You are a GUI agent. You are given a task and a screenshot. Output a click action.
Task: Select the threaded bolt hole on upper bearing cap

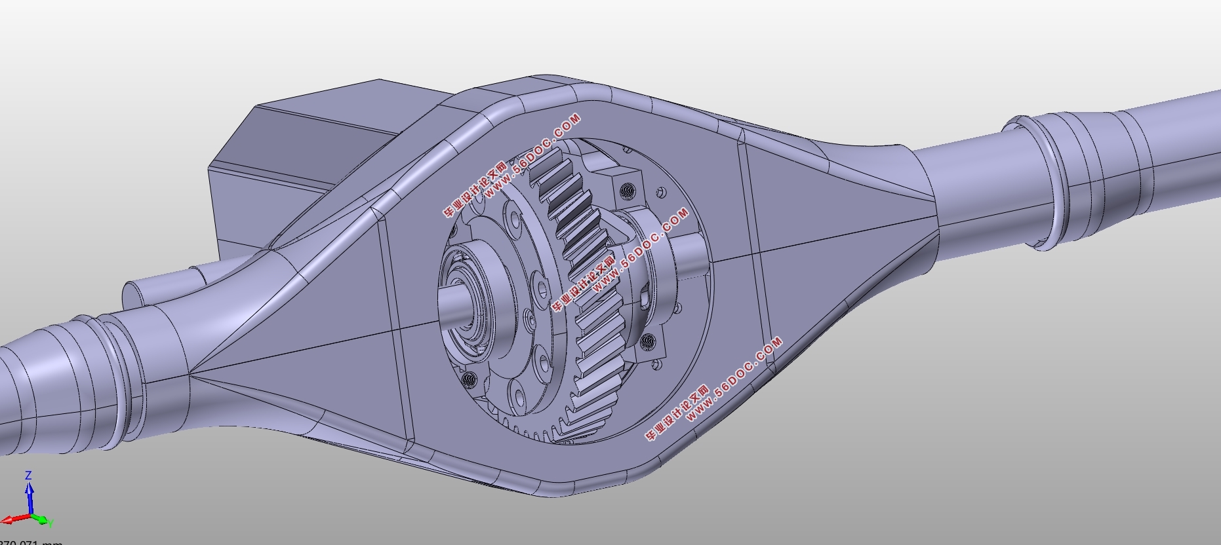pos(628,191)
